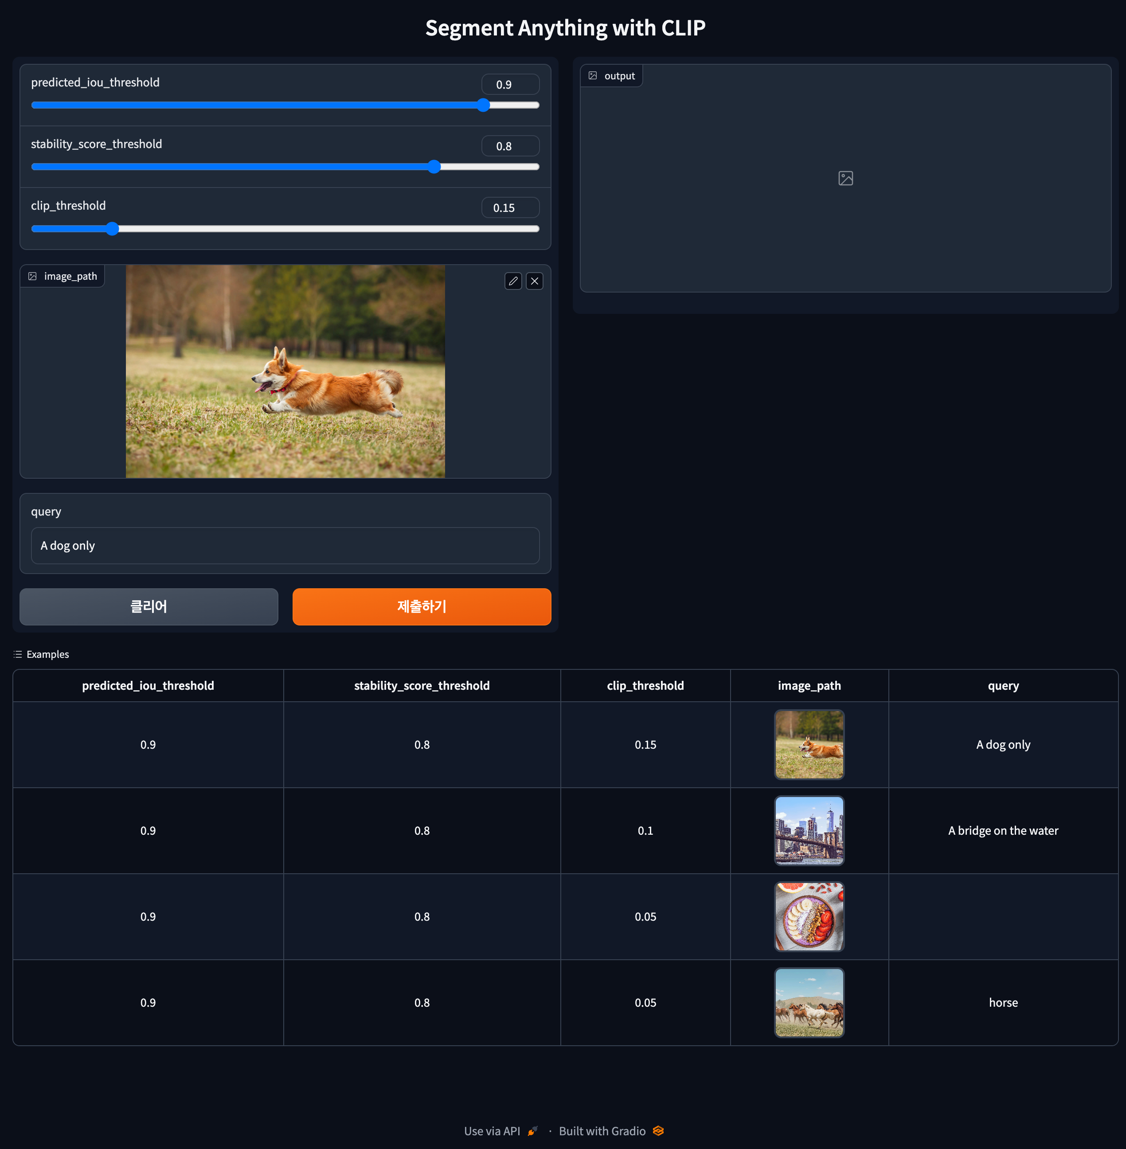This screenshot has width=1126, height=1149.
Task: Select the horses example thumbnail
Action: (809, 1002)
